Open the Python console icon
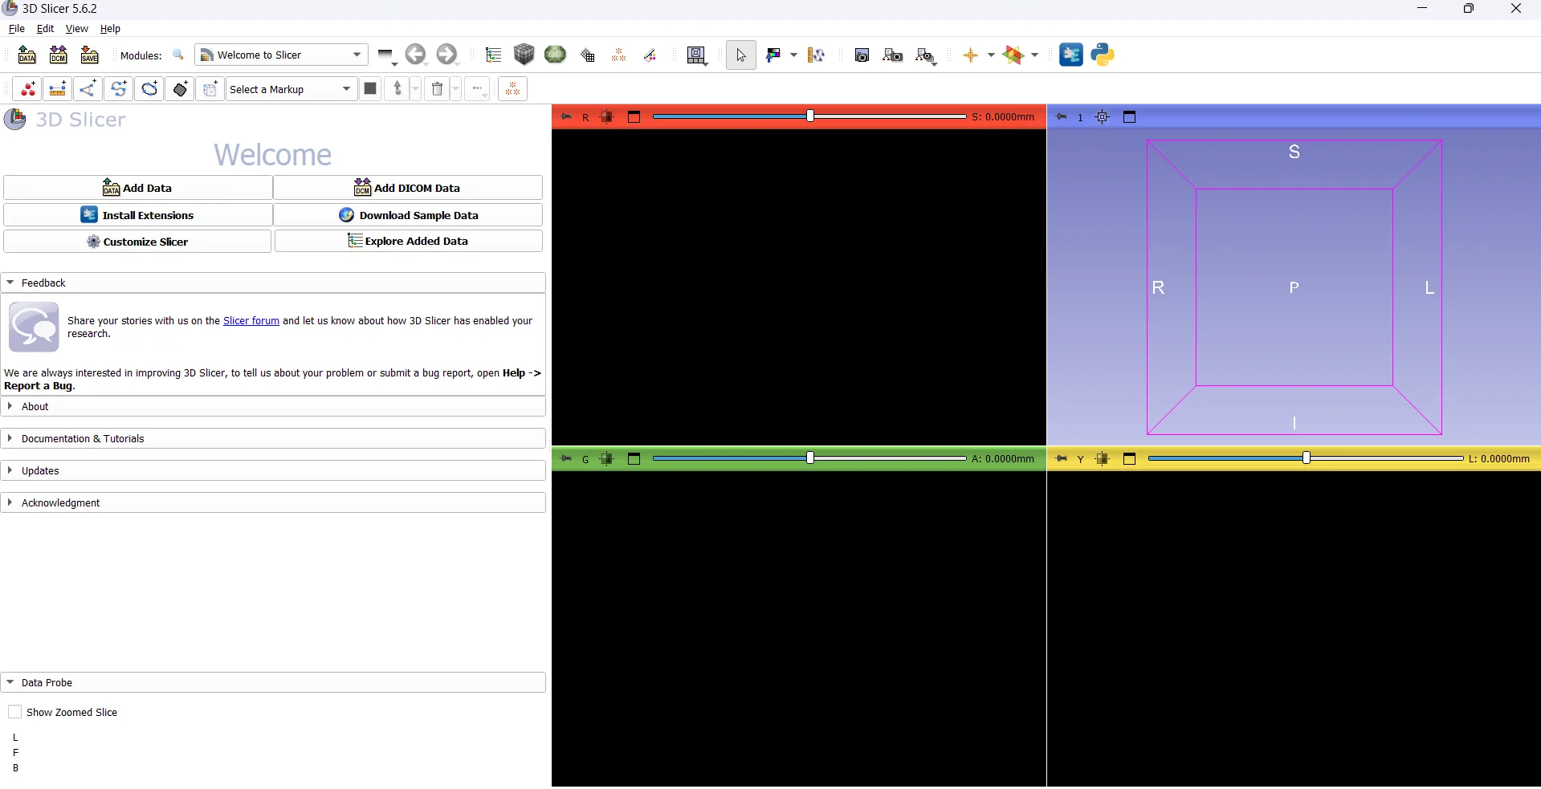This screenshot has width=1541, height=789. (x=1103, y=55)
